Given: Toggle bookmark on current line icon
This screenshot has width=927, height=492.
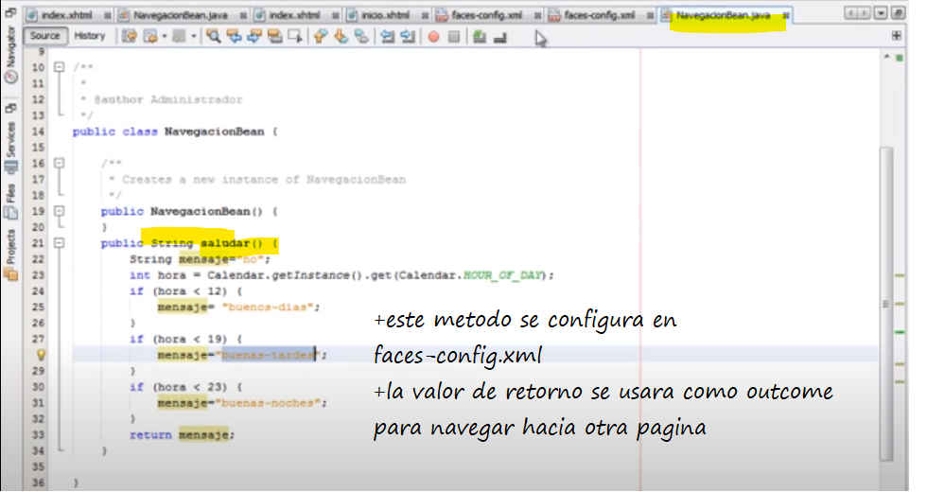Looking at the screenshot, I should (361, 37).
